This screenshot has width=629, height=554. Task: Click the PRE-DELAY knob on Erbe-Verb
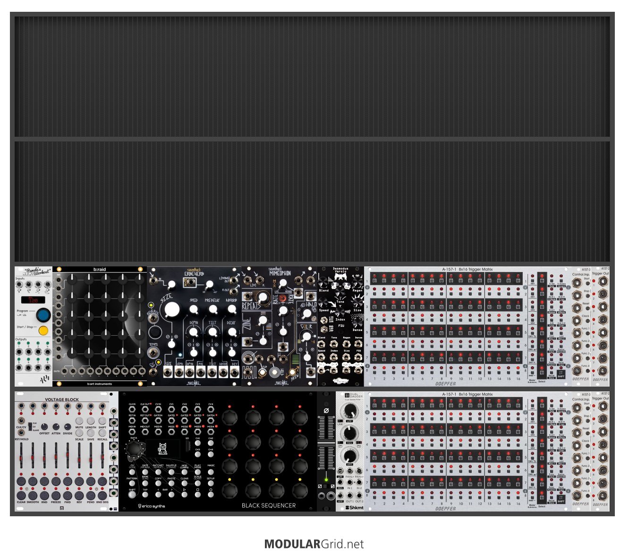point(213,309)
